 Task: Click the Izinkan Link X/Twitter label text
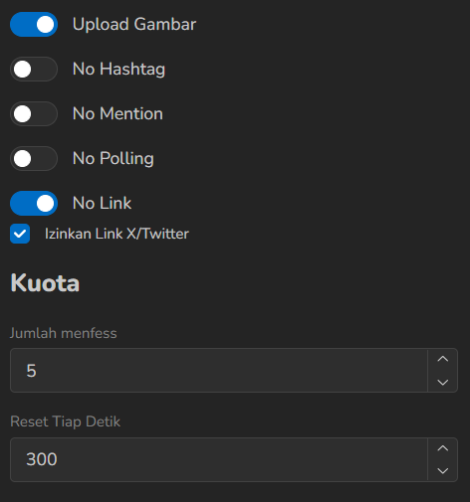(117, 234)
